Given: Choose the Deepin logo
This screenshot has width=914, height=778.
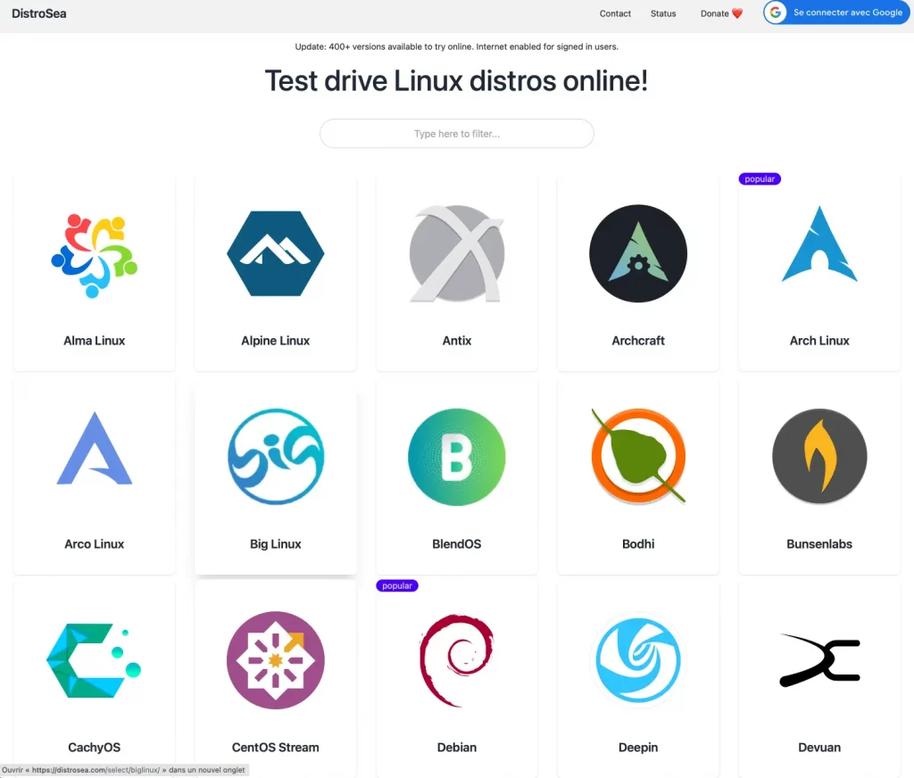Looking at the screenshot, I should (x=638, y=660).
